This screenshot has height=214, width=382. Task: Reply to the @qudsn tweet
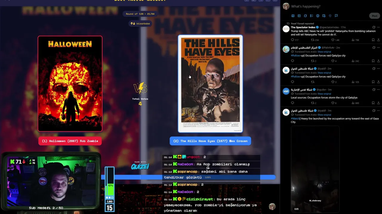(292, 103)
